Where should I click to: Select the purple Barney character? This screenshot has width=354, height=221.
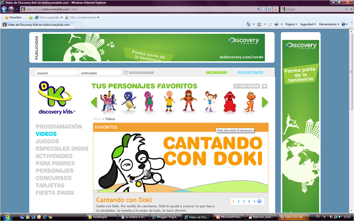coord(148,101)
